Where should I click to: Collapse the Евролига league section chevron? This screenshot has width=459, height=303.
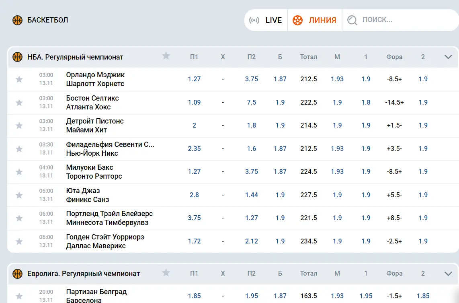pos(448,273)
